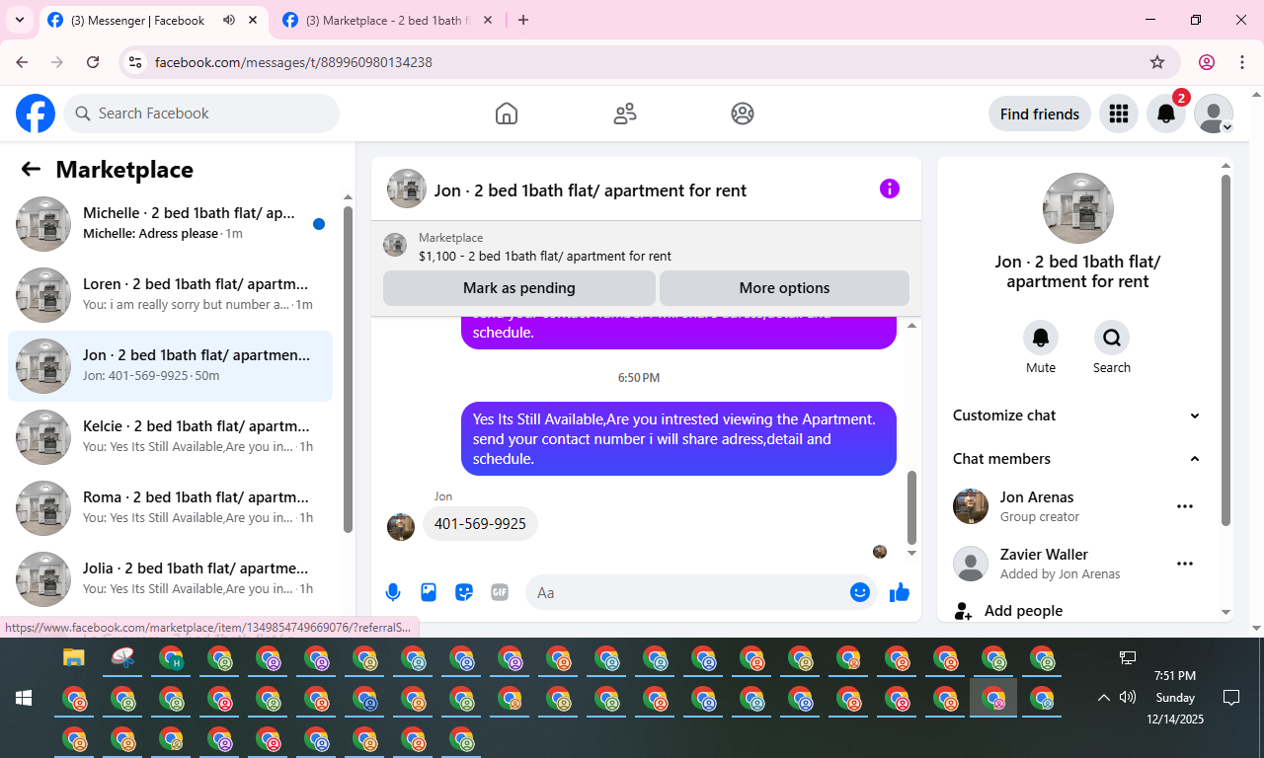This screenshot has width=1264, height=758.
Task: Open the Facebook menu grid icon
Action: tap(1119, 114)
